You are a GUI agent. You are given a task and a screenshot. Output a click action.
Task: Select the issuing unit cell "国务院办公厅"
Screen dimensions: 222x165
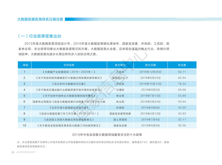120,78
